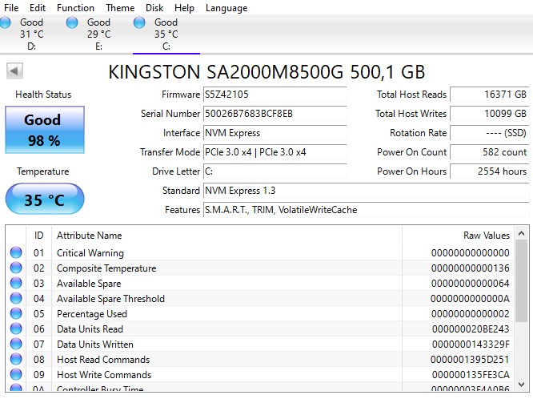Image resolution: width=533 pixels, height=399 pixels.
Task: Go to previous disk with back arrow
Action: pyautogui.click(x=14, y=71)
